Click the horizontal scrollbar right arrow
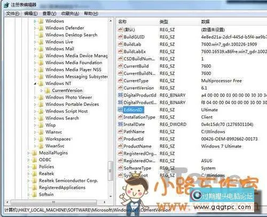Viewport: 267px width, 217px height. click(104, 202)
